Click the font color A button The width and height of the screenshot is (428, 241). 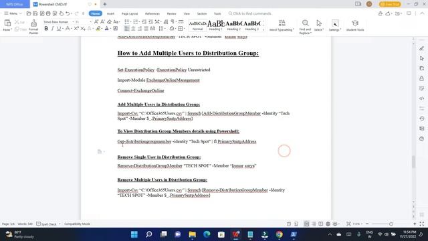[x=107, y=28]
